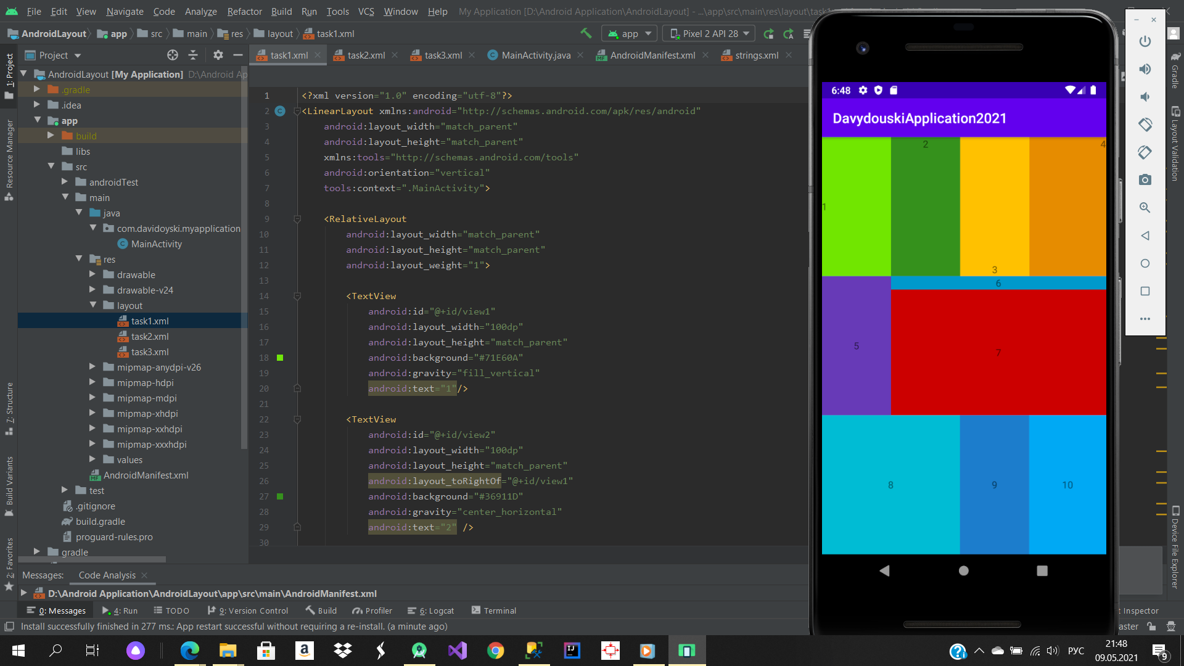The width and height of the screenshot is (1184, 666).
Task: Toggle the Device File Explorer panel
Action: point(1175,548)
